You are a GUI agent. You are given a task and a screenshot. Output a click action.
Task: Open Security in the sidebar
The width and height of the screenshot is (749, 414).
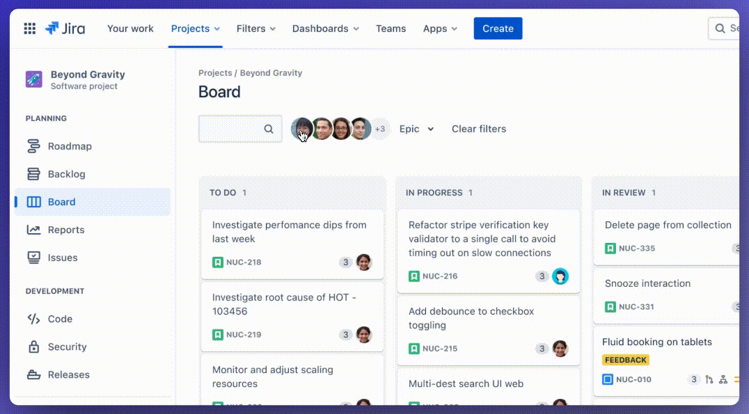(92, 346)
